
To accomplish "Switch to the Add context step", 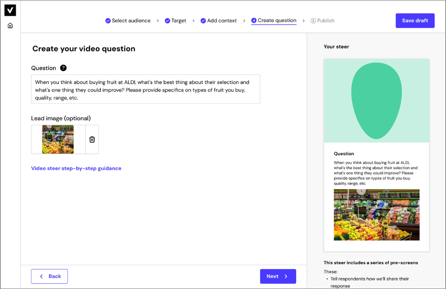I will pos(222,20).
